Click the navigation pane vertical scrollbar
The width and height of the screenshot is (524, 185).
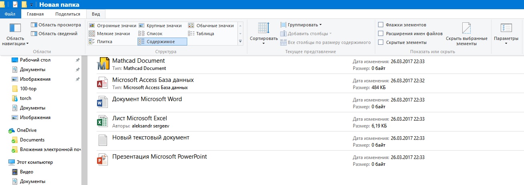click(x=84, y=120)
